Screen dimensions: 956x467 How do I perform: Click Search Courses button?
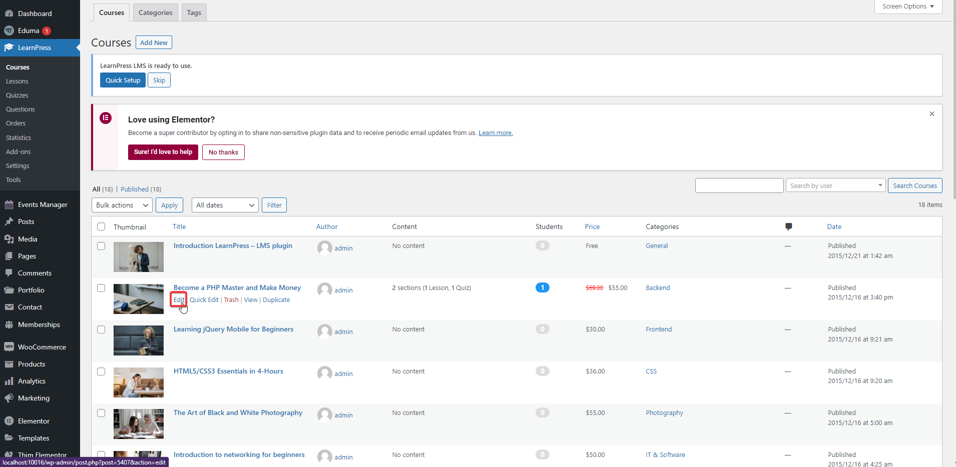pyautogui.click(x=915, y=185)
